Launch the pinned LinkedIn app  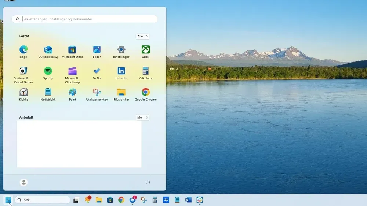(121, 71)
